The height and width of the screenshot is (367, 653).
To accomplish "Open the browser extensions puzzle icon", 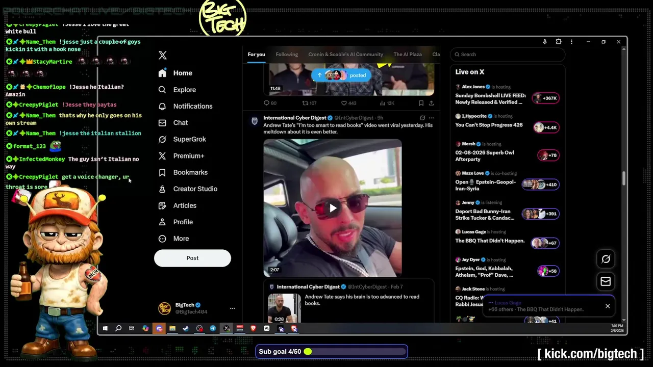I will pos(559,42).
